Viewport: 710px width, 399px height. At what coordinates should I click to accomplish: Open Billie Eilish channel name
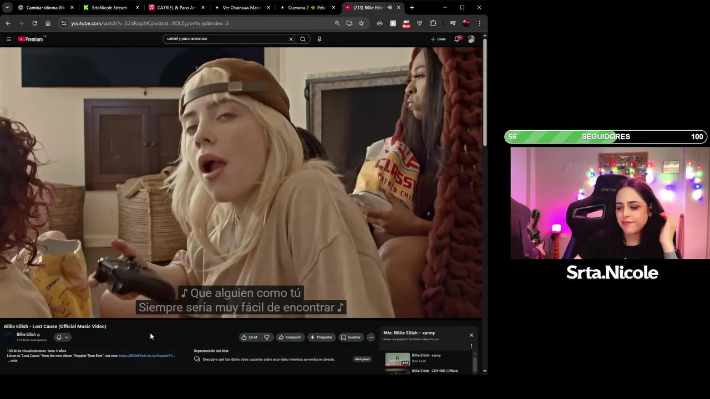(x=26, y=335)
